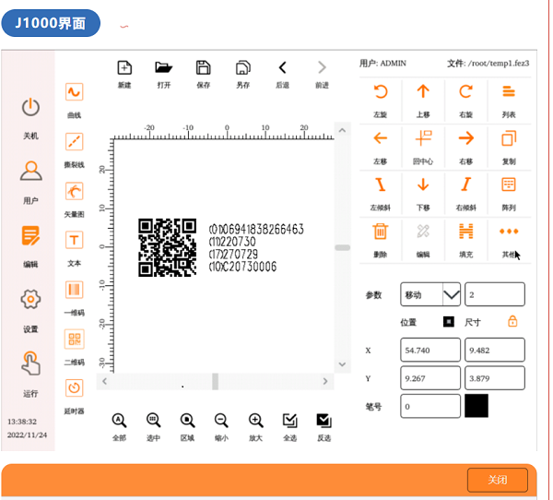Image resolution: width=553 pixels, height=500 pixels.
Task: Toggle the position anchor black square
Action: coord(449,322)
